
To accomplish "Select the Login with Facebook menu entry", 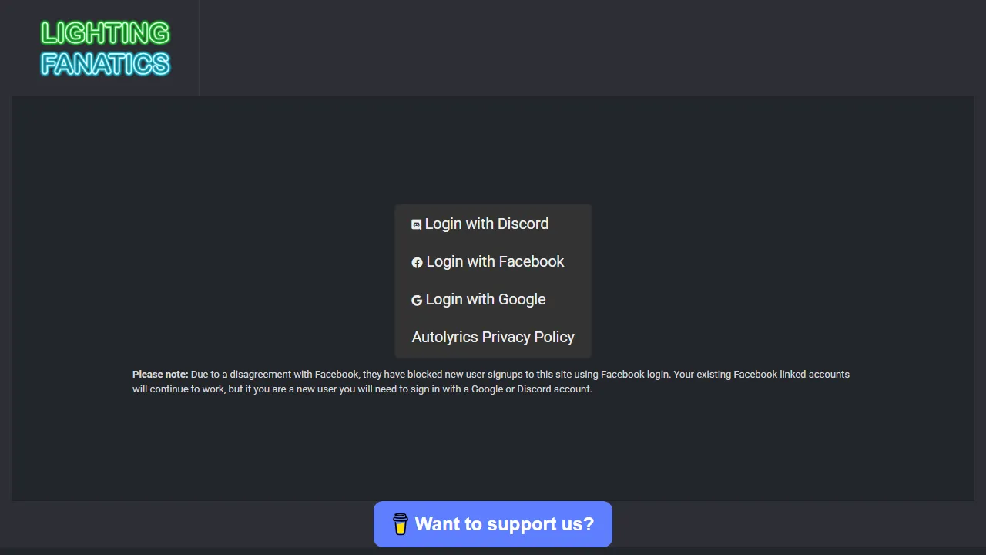I will (495, 261).
